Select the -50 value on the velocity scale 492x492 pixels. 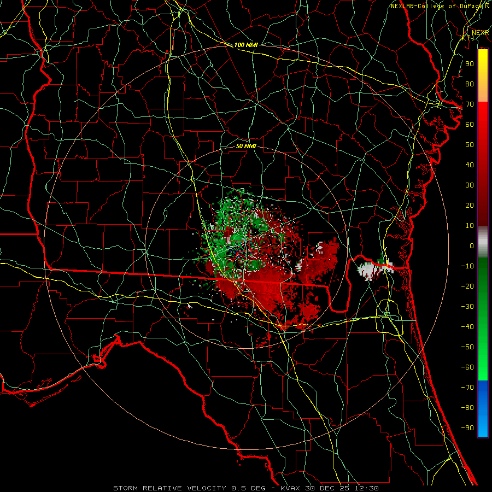pos(467,347)
